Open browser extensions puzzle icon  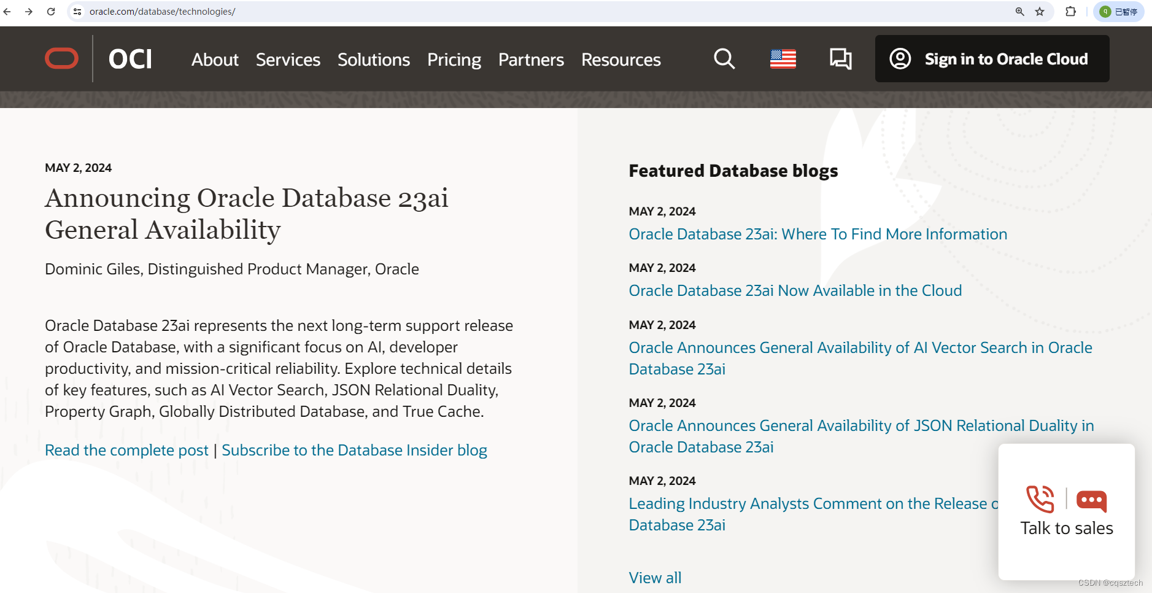1070,12
